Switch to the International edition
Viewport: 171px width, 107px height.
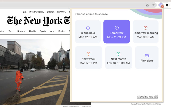pos(37,12)
